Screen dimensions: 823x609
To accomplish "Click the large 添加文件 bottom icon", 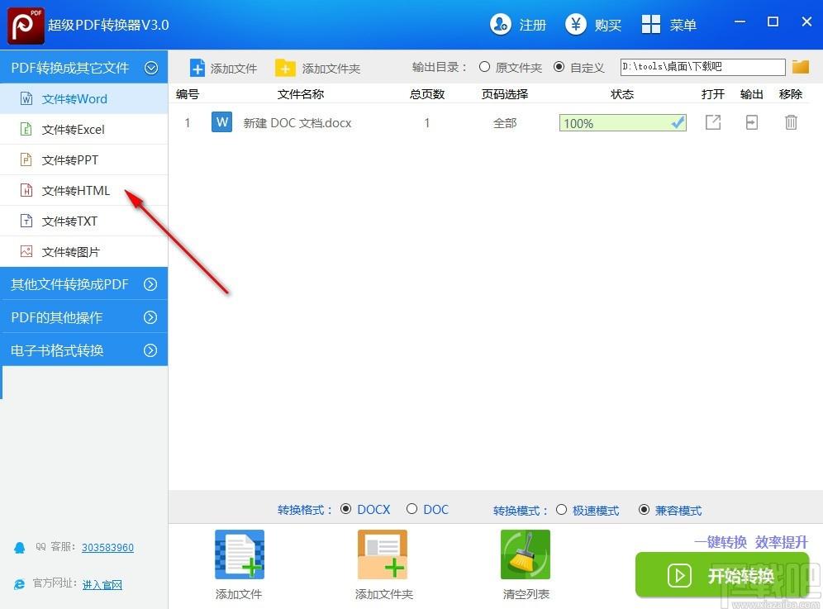I will coord(240,554).
